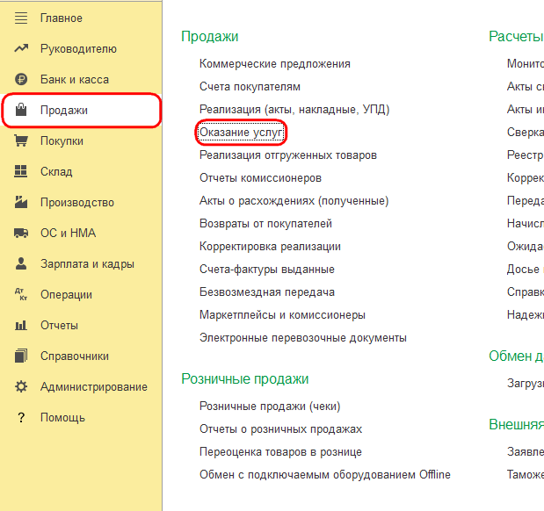Viewport: 544px width, 511px height.
Task: Click the trend chart icon for Руководителю
Action: pos(21,48)
